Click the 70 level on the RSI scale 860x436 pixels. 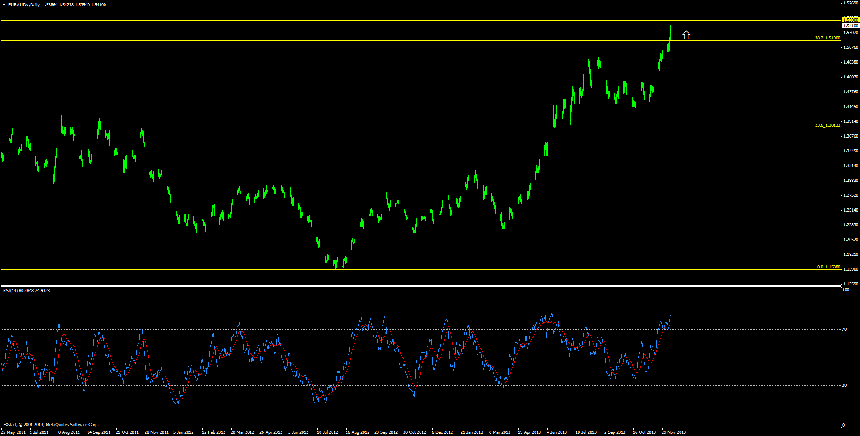[844, 329]
